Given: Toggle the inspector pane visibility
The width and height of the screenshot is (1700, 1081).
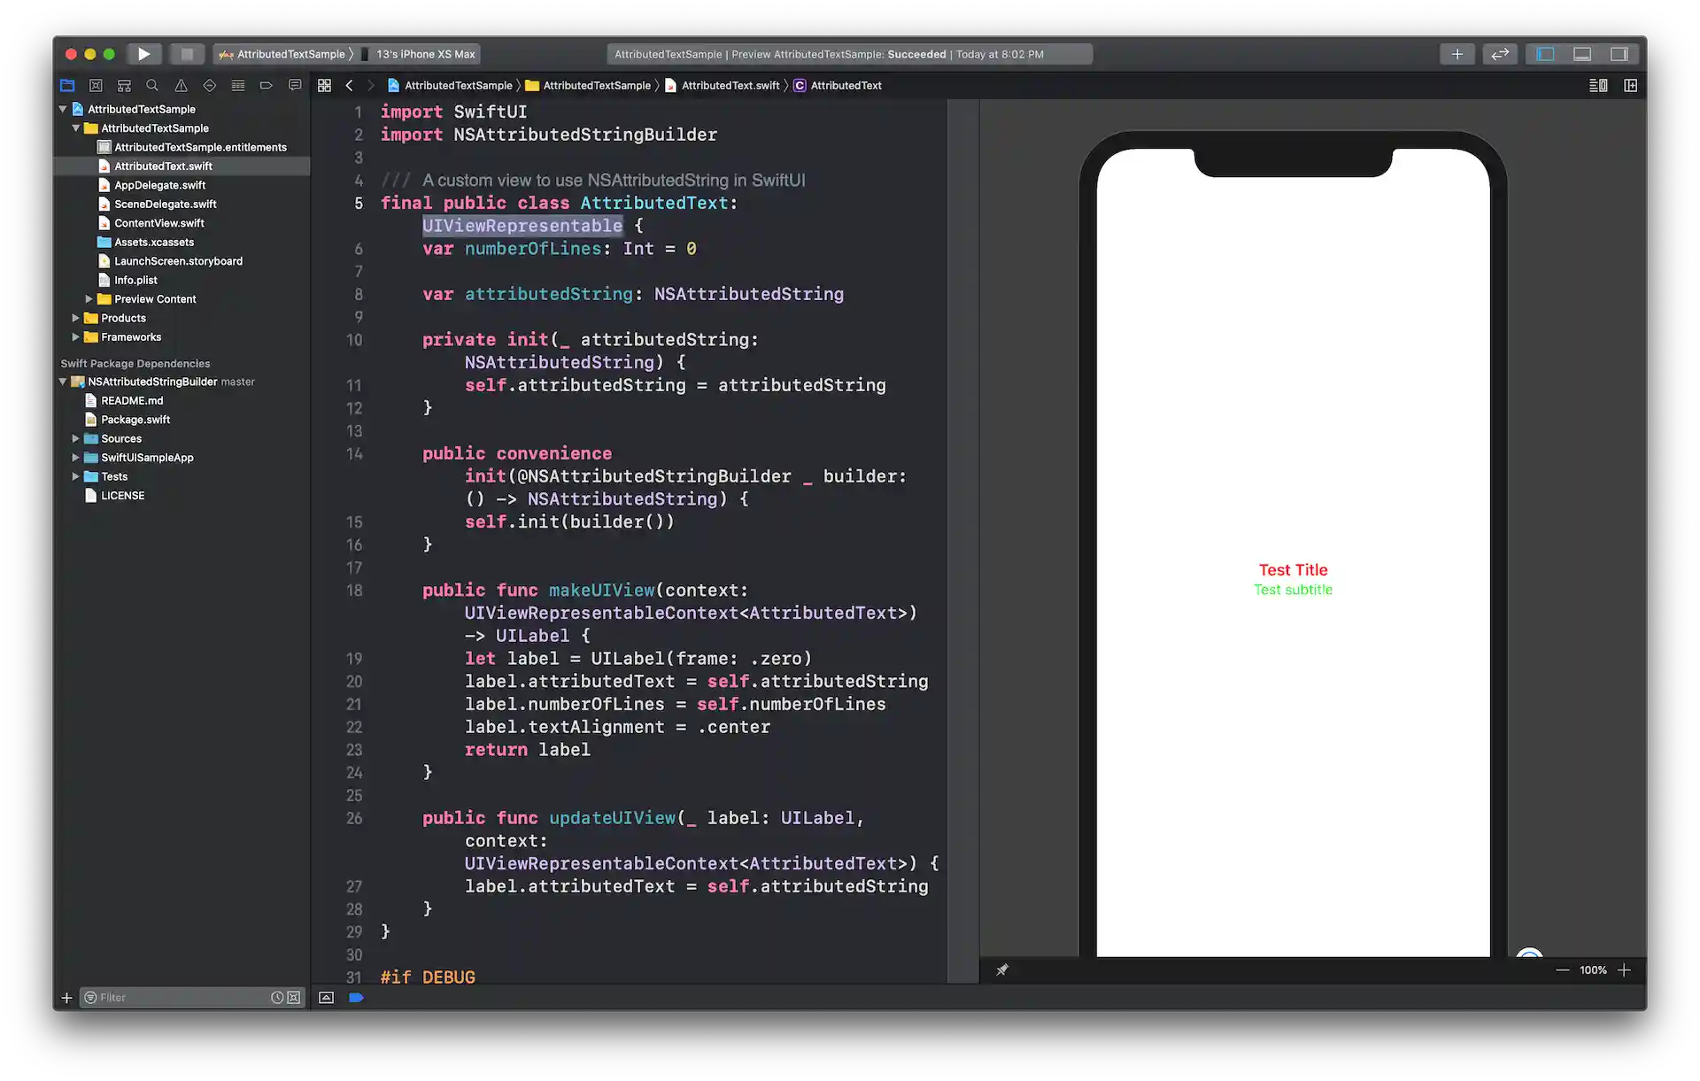Looking at the screenshot, I should (x=1620, y=54).
